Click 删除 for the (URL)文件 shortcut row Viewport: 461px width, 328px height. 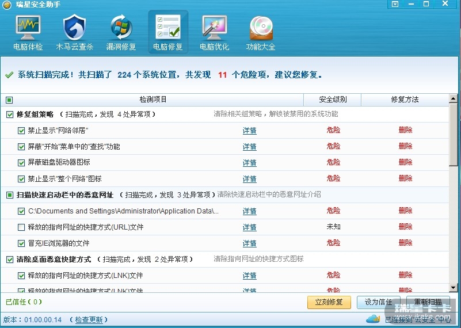(x=405, y=227)
